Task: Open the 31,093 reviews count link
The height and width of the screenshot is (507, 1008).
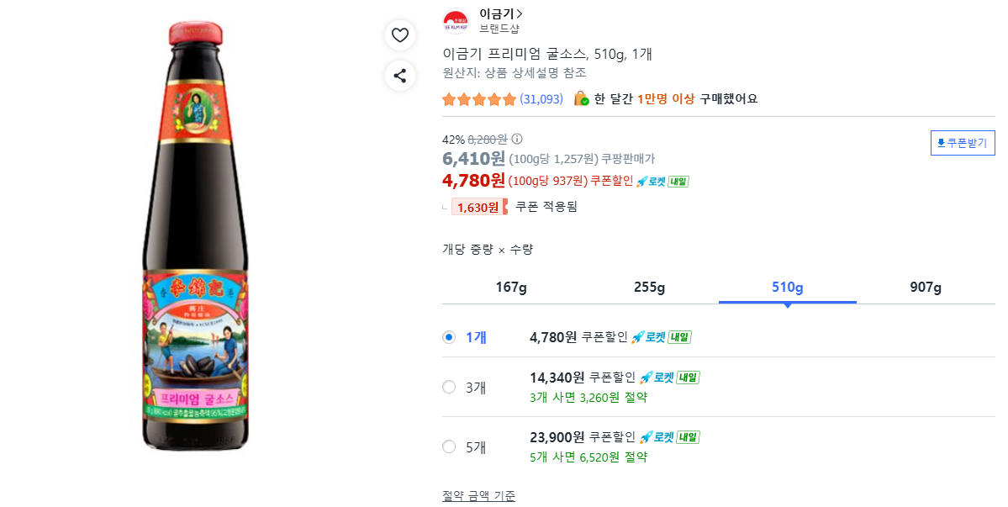Action: (x=541, y=99)
